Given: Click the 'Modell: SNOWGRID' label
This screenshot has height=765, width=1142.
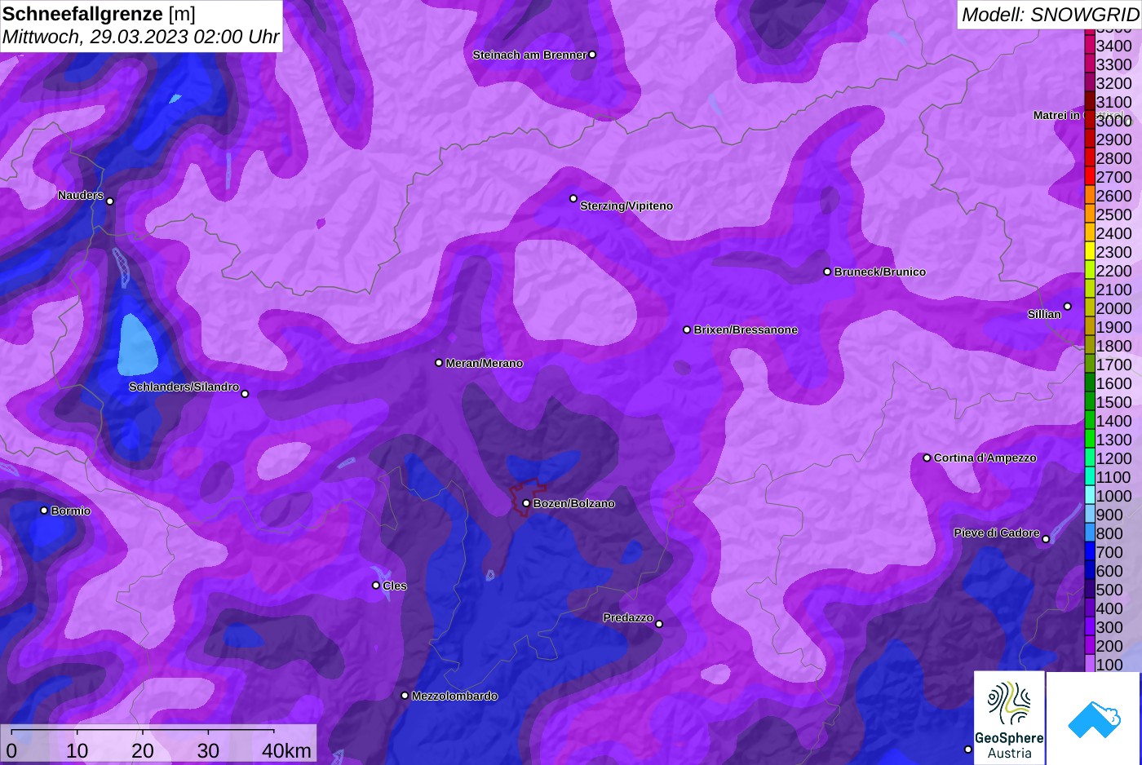Looking at the screenshot, I should [x=1050, y=15].
